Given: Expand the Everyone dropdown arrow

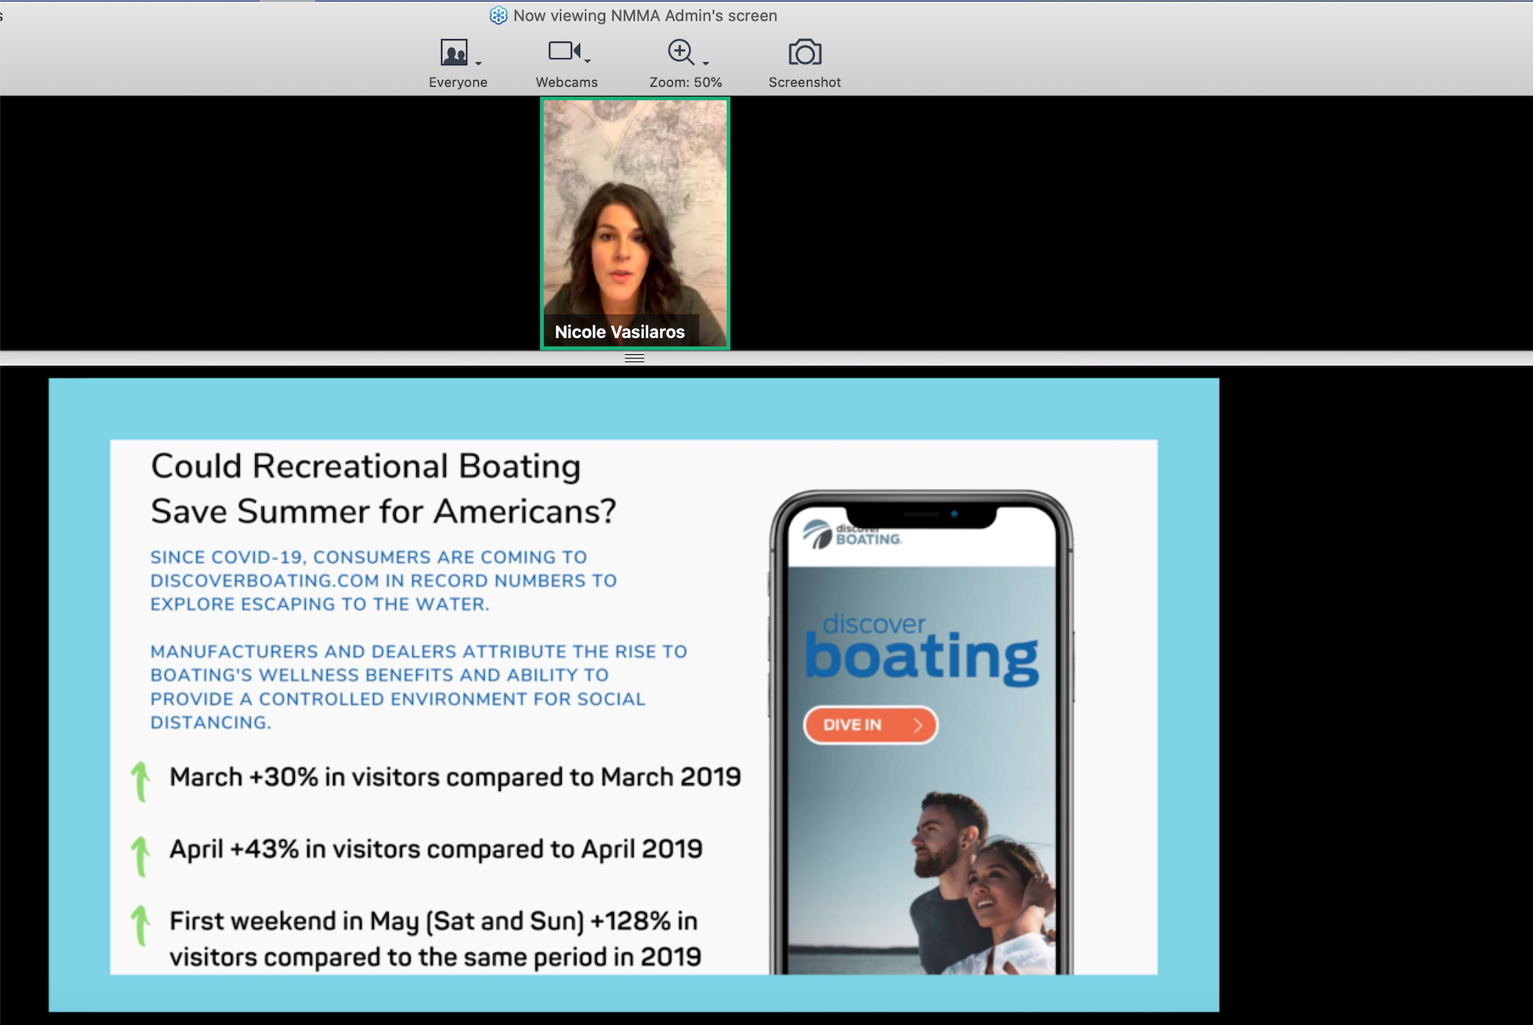Looking at the screenshot, I should click(478, 64).
